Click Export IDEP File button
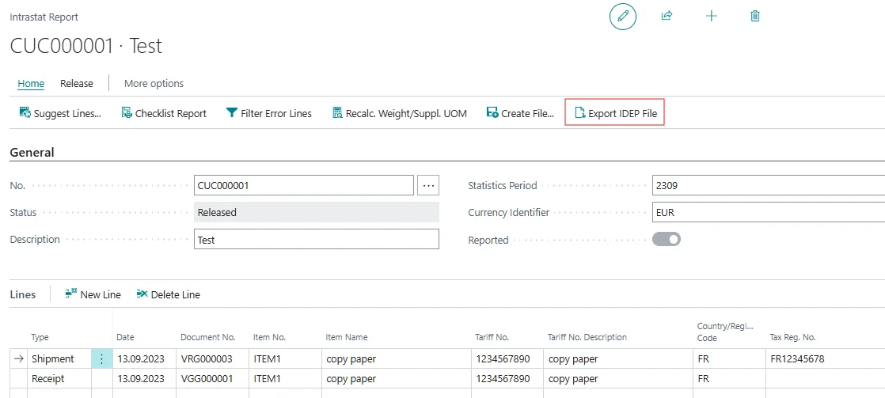This screenshot has height=398, width=885. 616,113
